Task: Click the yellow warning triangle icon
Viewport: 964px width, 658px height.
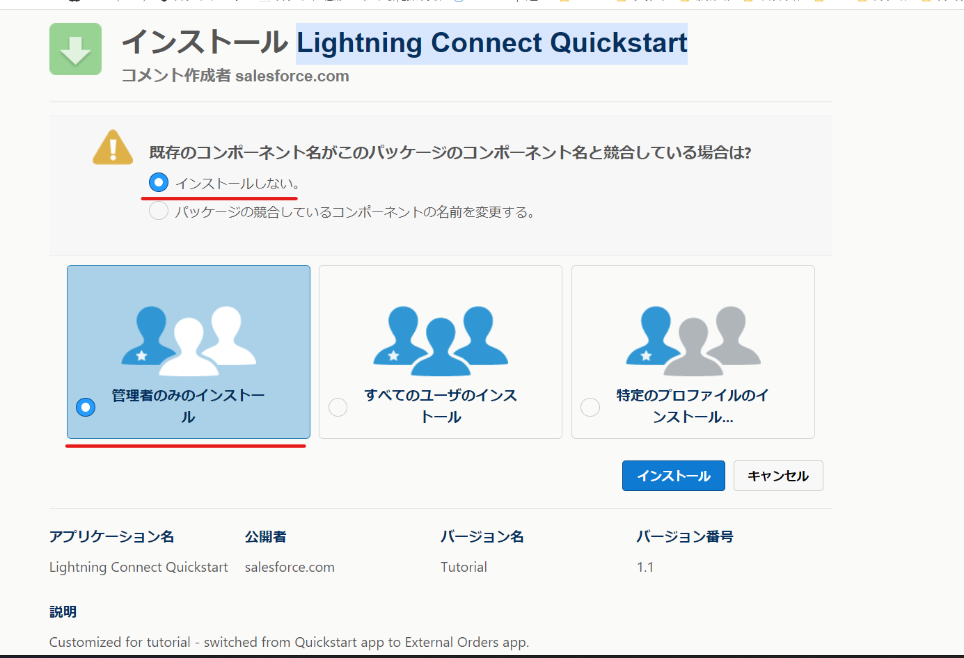Action: coord(113,147)
